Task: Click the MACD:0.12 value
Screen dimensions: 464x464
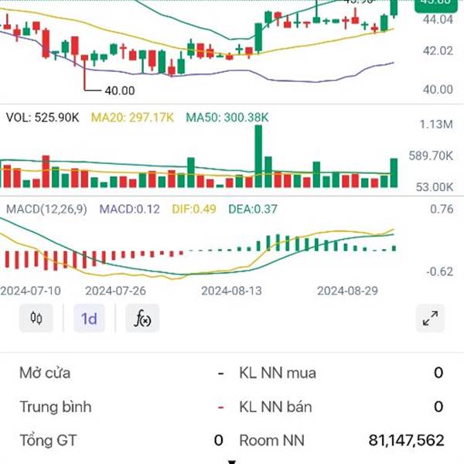Action: (x=130, y=210)
